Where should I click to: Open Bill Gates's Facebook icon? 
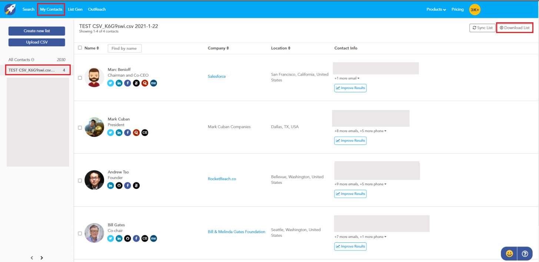click(x=136, y=238)
